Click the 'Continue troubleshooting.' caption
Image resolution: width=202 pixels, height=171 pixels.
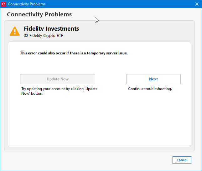[150, 89]
